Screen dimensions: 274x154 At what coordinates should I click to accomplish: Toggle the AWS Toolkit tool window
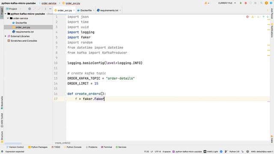(x=2, y=120)
